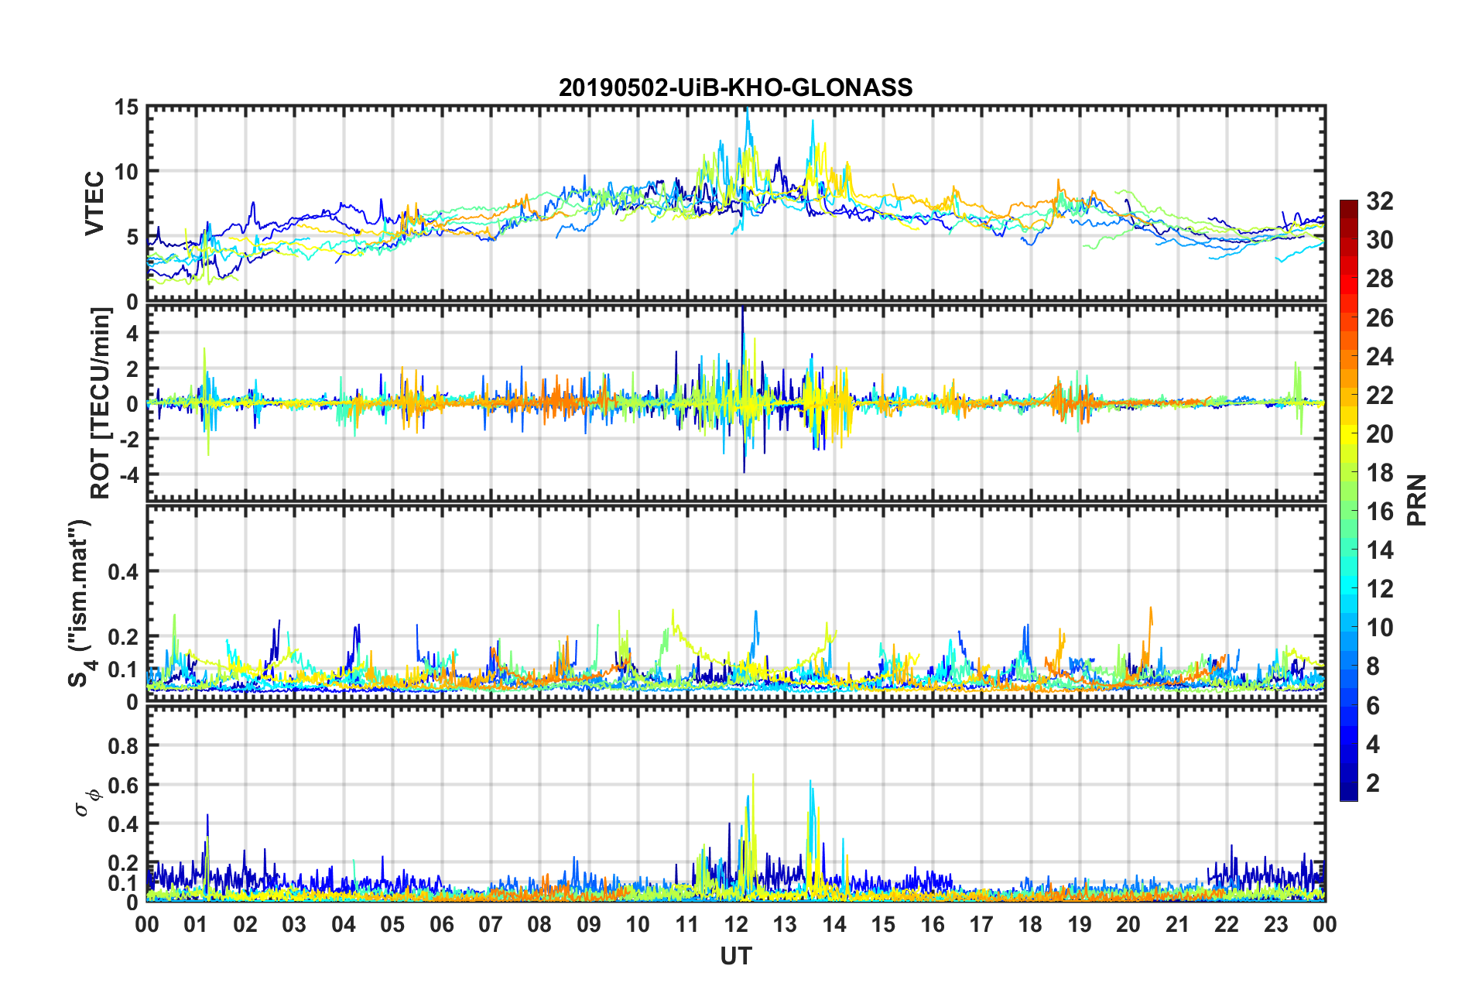
Task: Click the -2 tick on the ROT axis
Action: click(128, 439)
